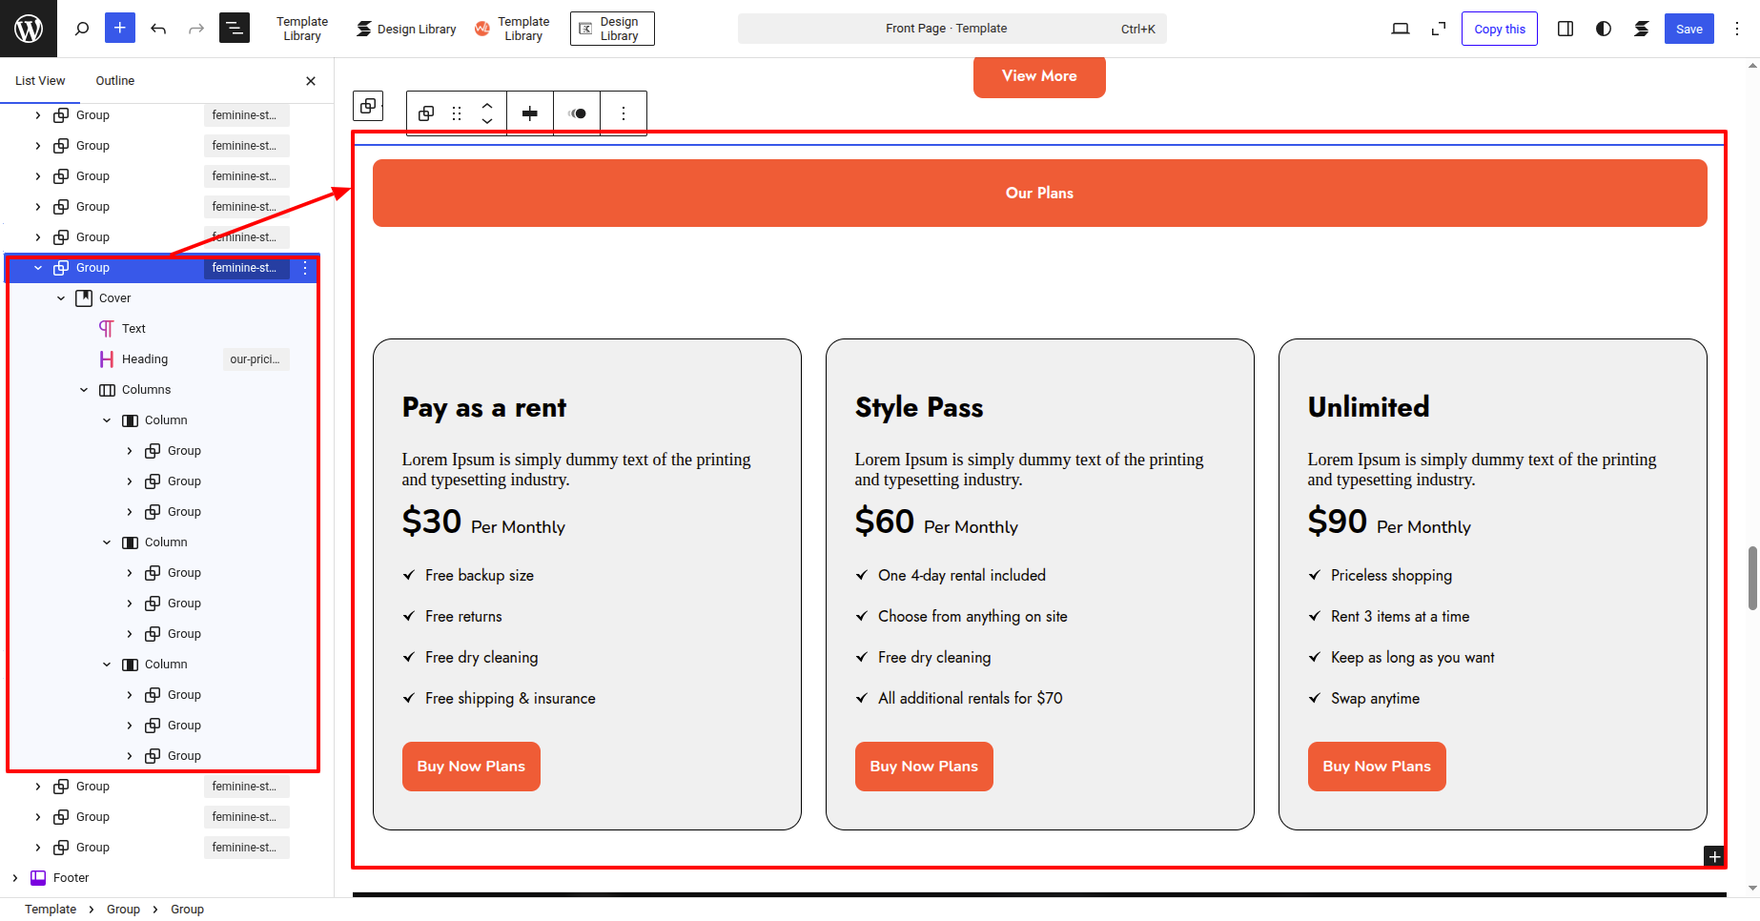Viewport: 1760px width, 921px height.
Task: Click the vertical page scrollbar thumb
Action: [x=1752, y=578]
